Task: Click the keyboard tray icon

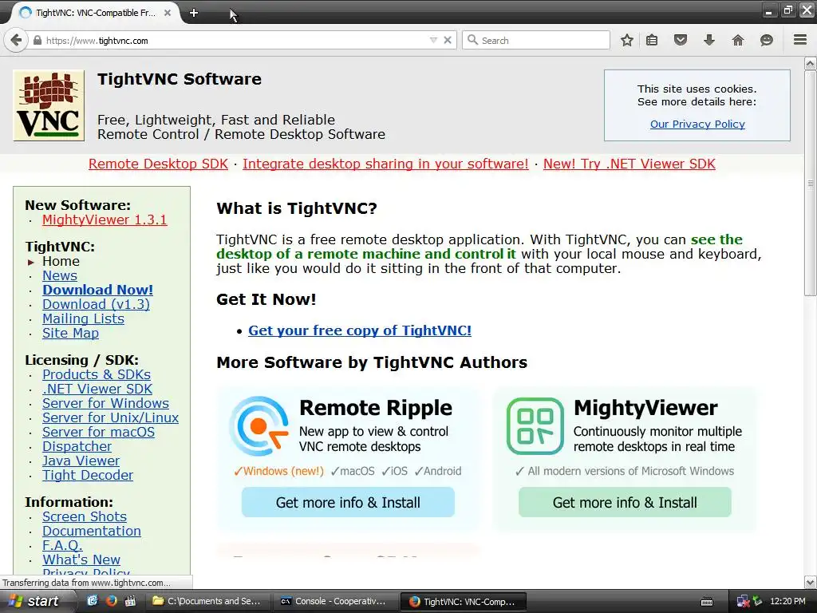Action: pyautogui.click(x=707, y=602)
